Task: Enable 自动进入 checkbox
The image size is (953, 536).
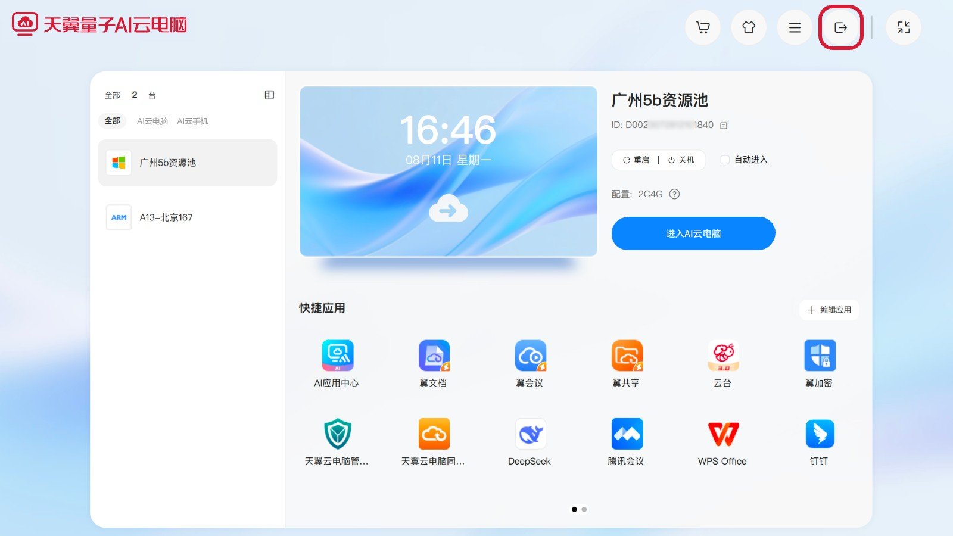Action: point(725,160)
